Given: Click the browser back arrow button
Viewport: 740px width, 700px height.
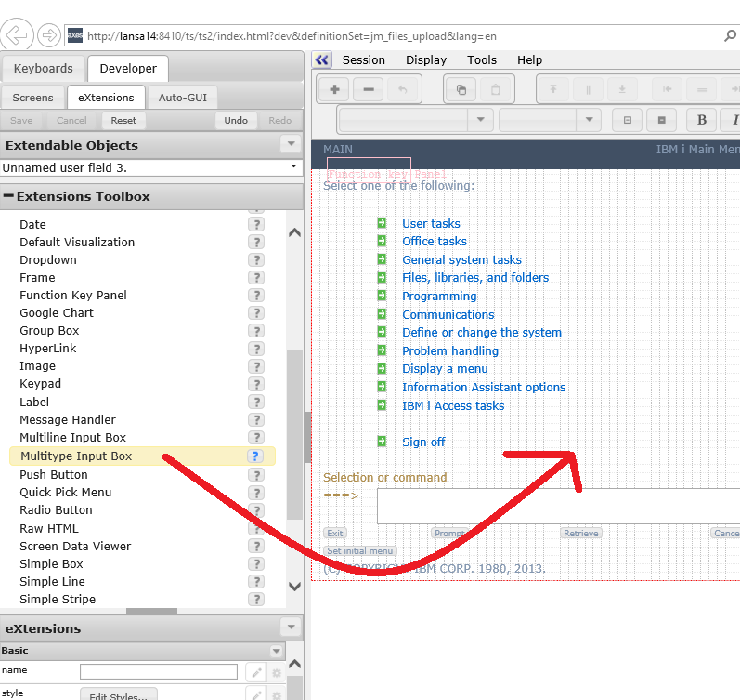Looking at the screenshot, I should (x=18, y=35).
